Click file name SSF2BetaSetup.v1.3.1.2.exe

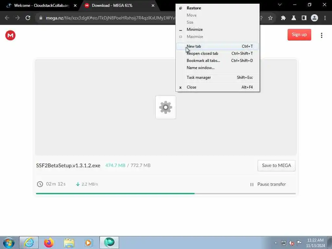[x=68, y=166]
